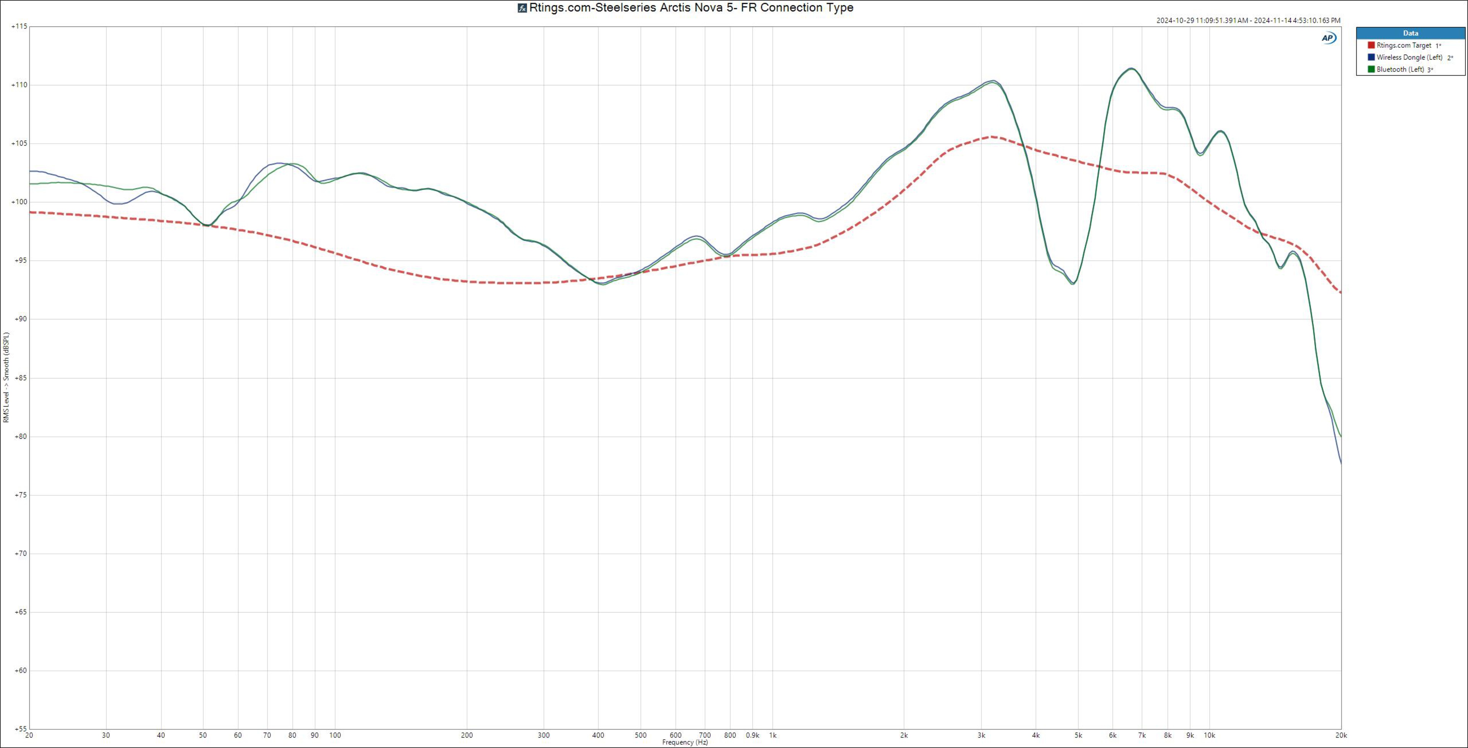Click the '400' frequency tick label
The image size is (1468, 748).
click(598, 735)
